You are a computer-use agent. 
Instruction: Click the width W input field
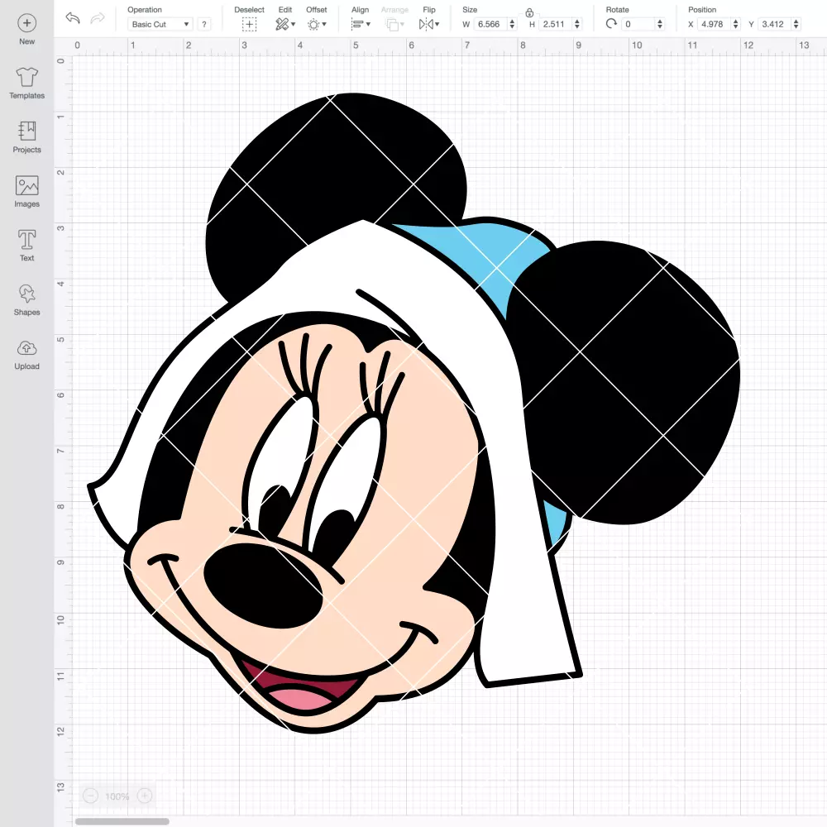point(490,24)
